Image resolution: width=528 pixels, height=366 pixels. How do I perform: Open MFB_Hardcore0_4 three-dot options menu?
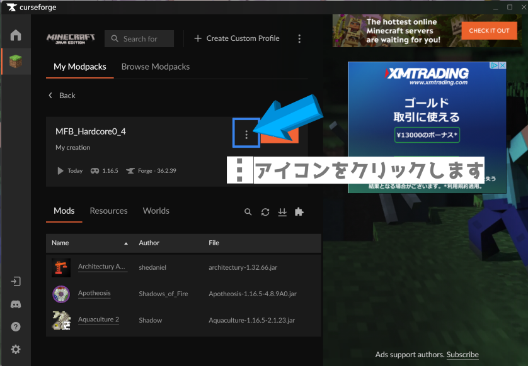point(246,135)
